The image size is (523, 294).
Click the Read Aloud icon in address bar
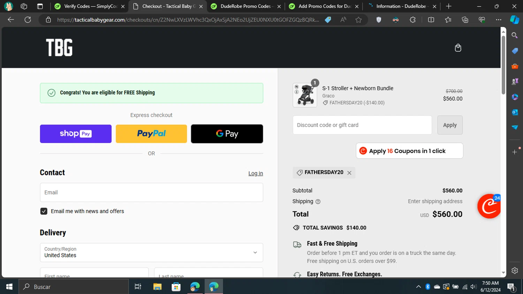click(343, 20)
